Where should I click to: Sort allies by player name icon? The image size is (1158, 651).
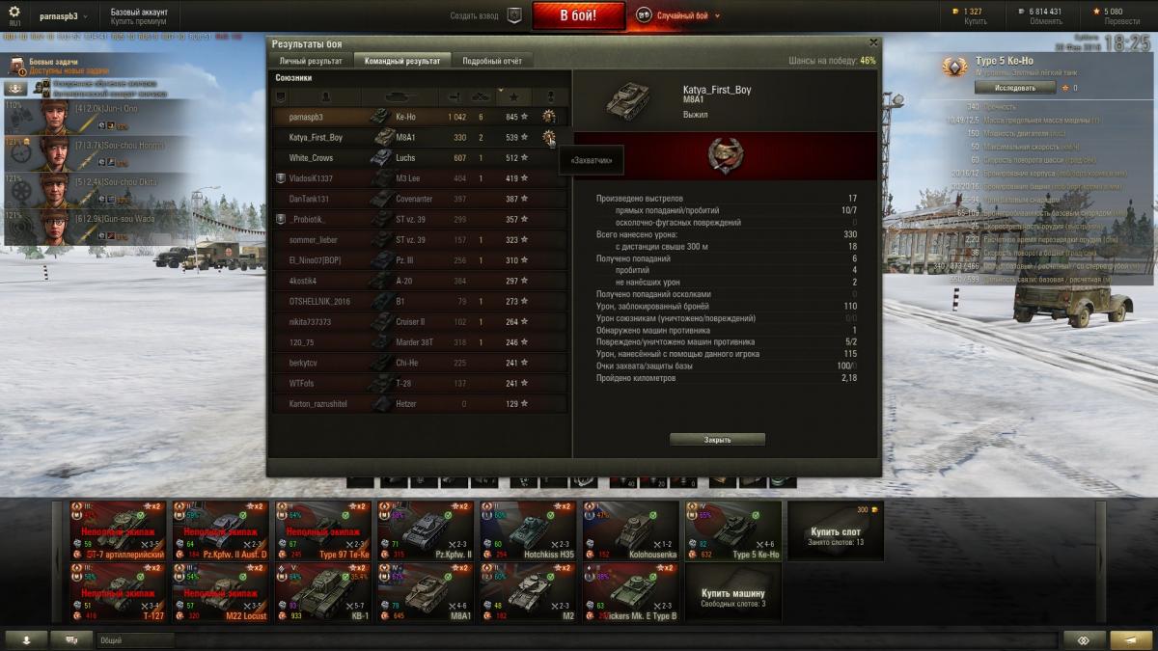[325, 97]
